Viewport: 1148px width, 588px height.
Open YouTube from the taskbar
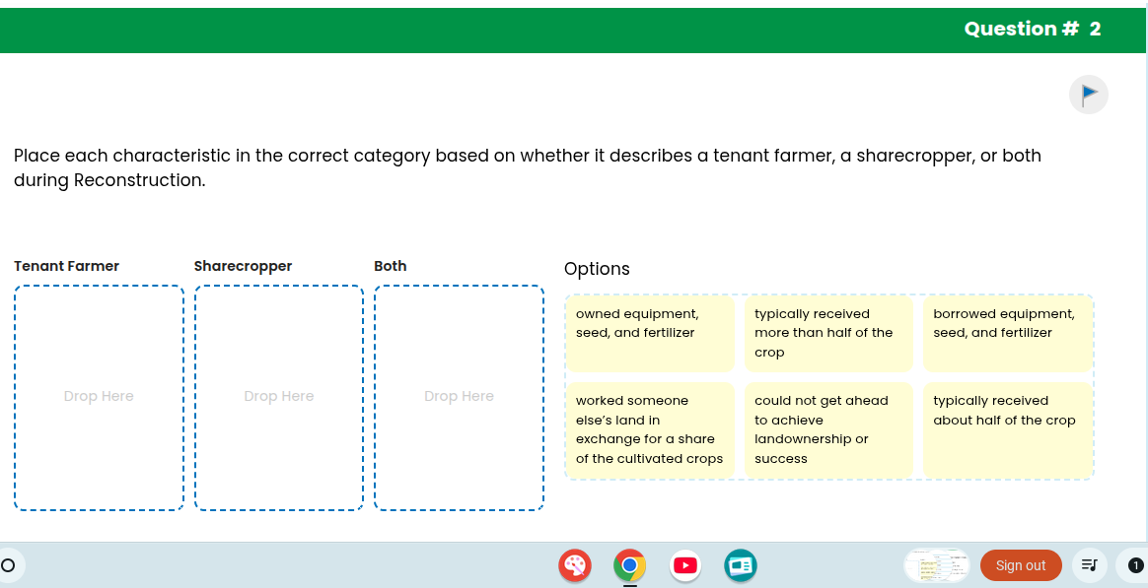point(684,565)
